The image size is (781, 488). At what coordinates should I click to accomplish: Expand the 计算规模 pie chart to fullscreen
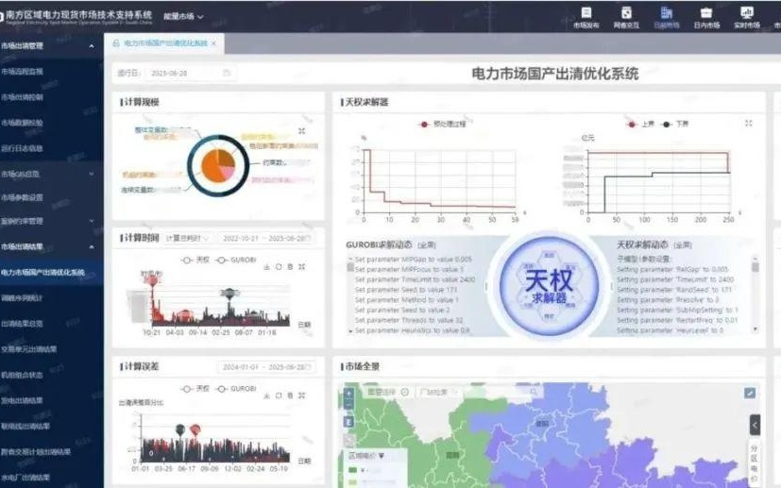[302, 131]
